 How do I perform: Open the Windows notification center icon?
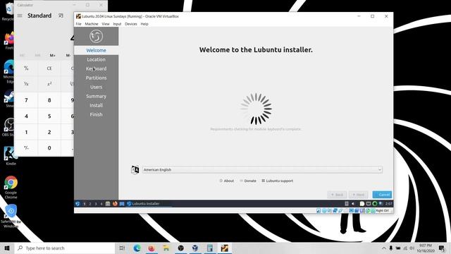coord(442,248)
